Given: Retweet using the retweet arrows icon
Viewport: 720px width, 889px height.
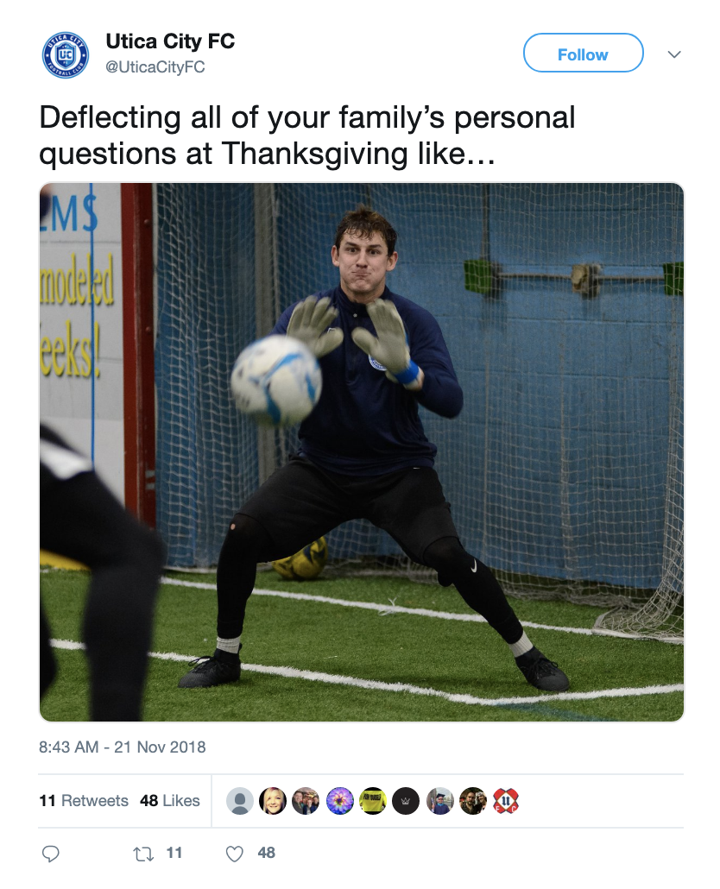Looking at the screenshot, I should tap(142, 854).
